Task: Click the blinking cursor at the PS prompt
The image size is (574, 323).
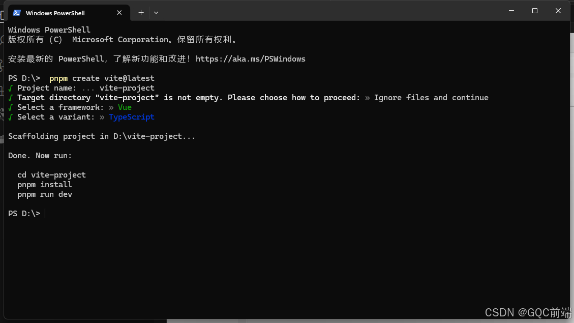Action: coord(45,213)
